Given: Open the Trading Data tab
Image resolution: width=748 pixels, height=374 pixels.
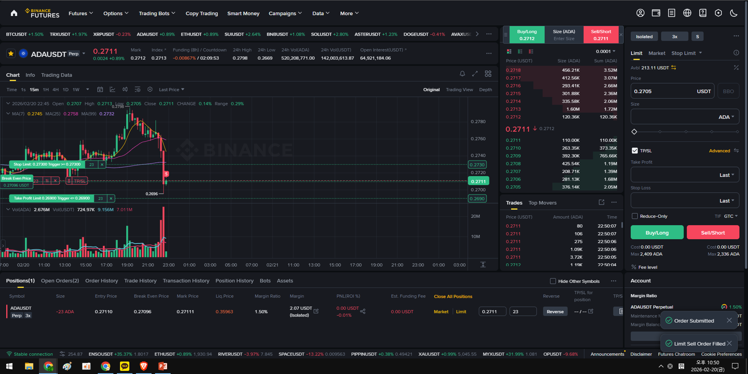Looking at the screenshot, I should 57,75.
